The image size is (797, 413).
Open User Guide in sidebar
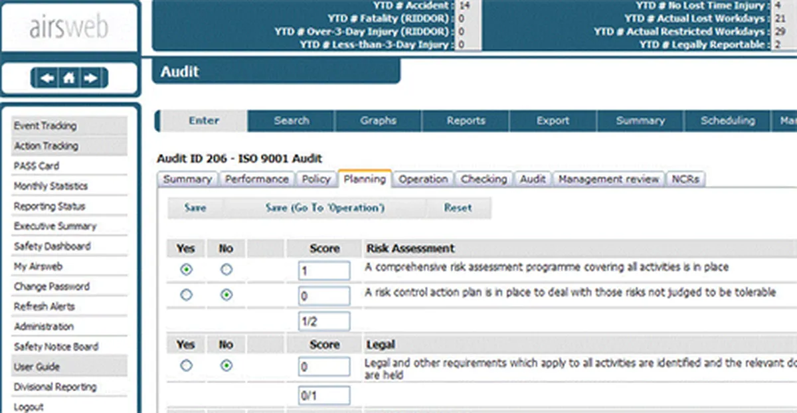tap(69, 367)
